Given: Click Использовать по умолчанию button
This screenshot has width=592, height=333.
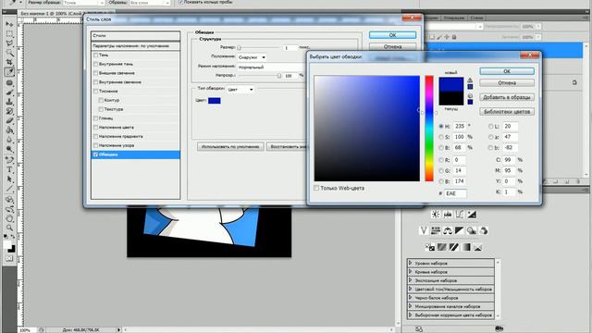Looking at the screenshot, I should 230,146.
